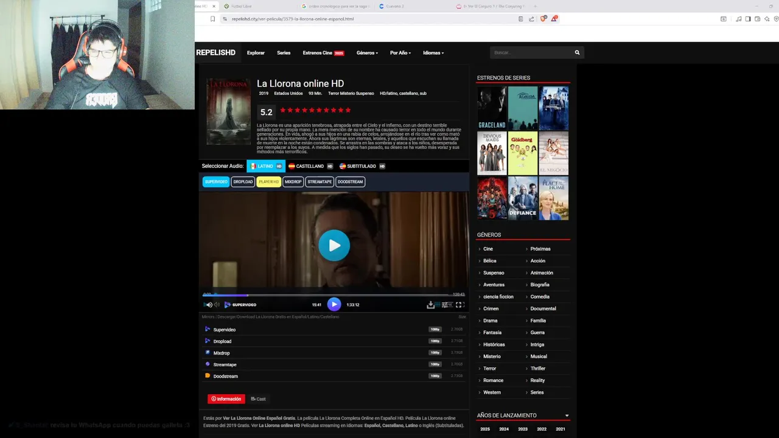Click the search magnifier icon
This screenshot has height=438, width=779.
pos(577,52)
